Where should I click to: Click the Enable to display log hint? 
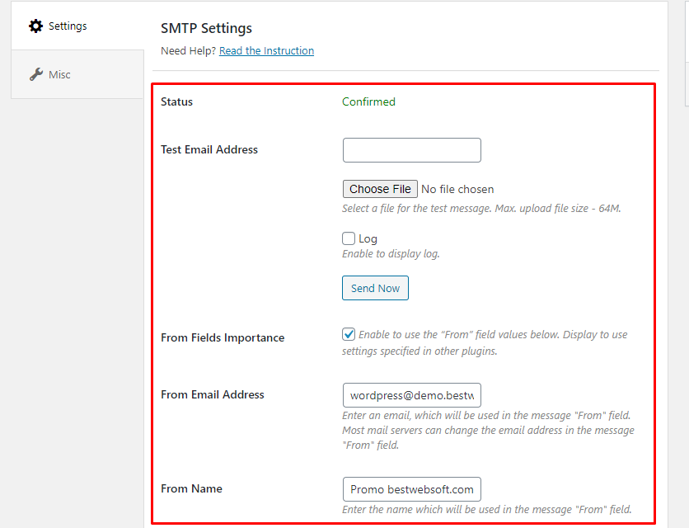[391, 254]
